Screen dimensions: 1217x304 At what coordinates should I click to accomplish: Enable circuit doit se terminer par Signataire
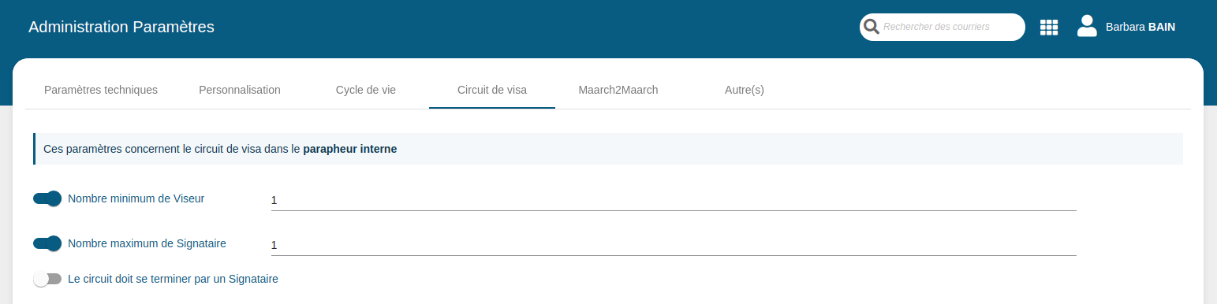47,279
